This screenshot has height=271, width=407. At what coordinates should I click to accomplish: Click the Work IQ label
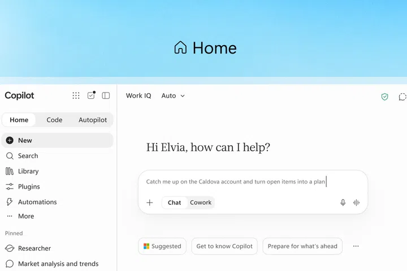click(x=138, y=95)
